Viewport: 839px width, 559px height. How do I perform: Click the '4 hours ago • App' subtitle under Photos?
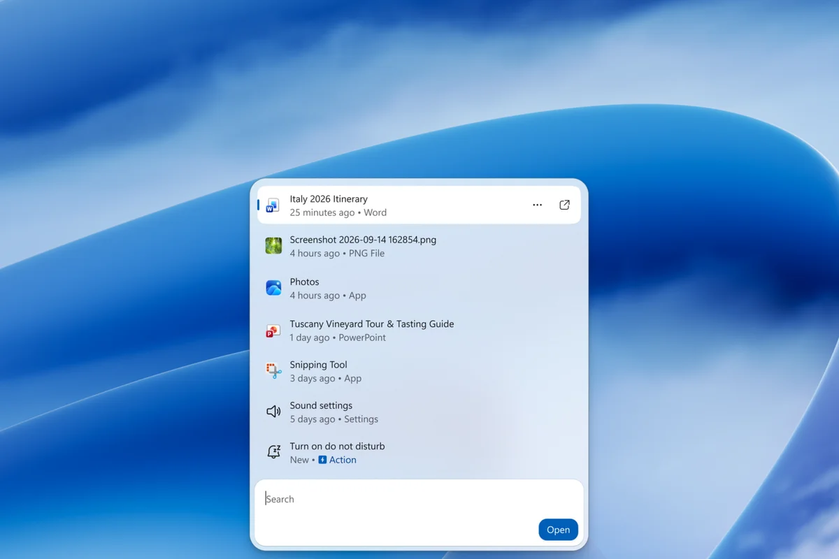click(x=328, y=296)
